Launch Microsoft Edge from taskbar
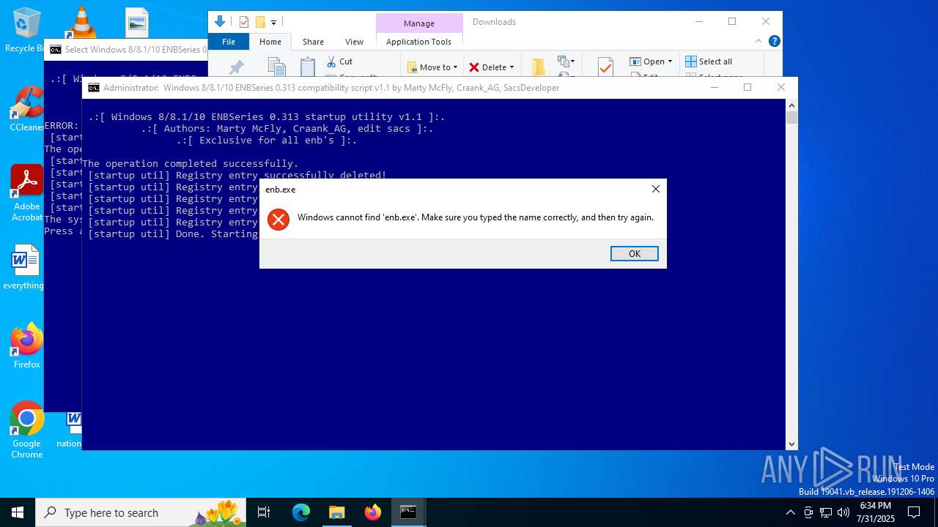The height and width of the screenshot is (527, 938). point(301,512)
